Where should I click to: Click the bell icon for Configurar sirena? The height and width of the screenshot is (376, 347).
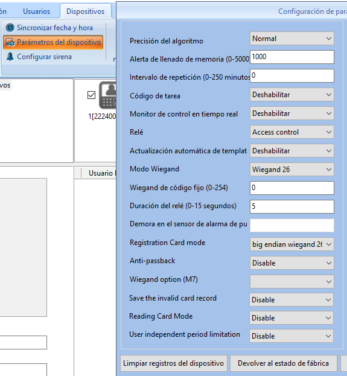[x=10, y=57]
